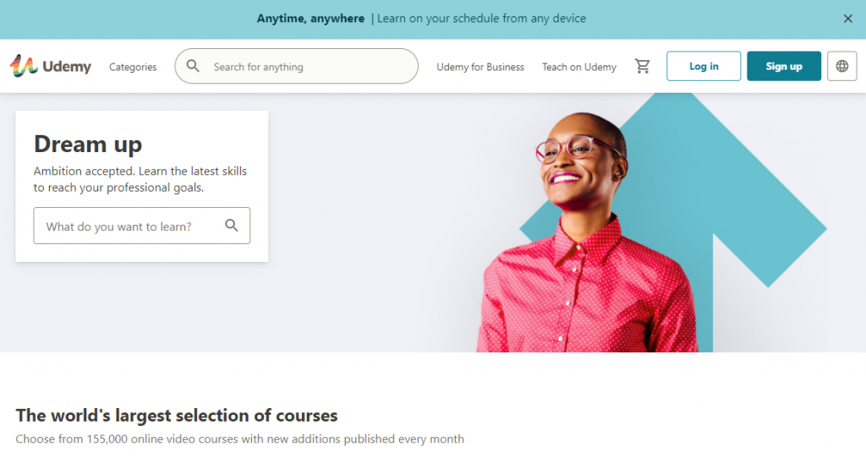Click the Udemy logo
Image resolution: width=866 pixels, height=463 pixels.
pos(51,66)
